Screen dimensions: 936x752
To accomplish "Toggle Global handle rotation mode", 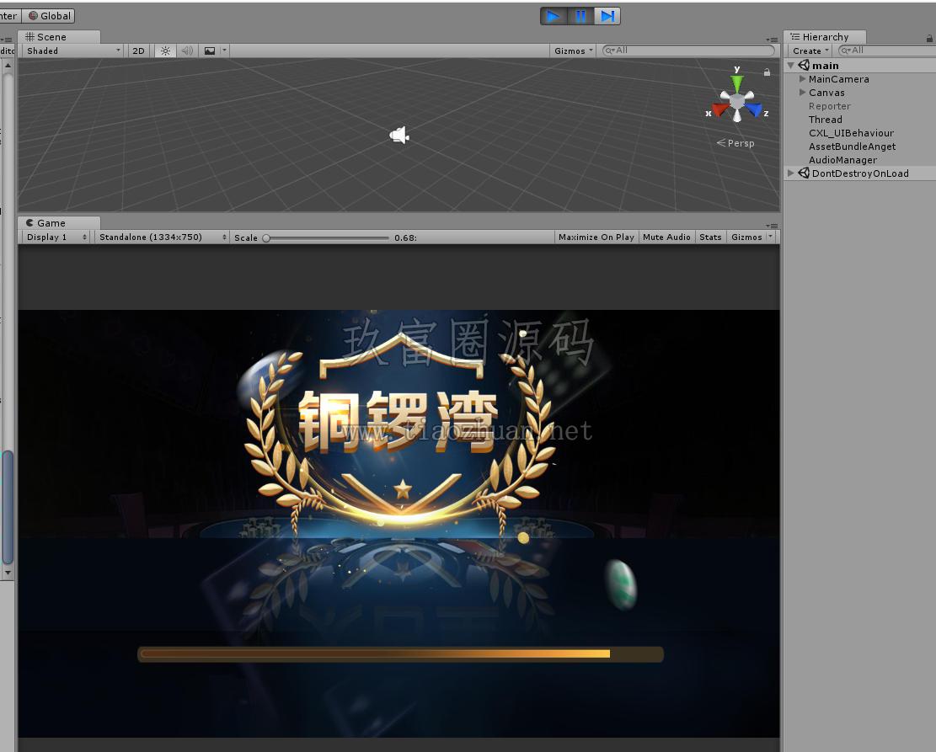I will click(48, 15).
